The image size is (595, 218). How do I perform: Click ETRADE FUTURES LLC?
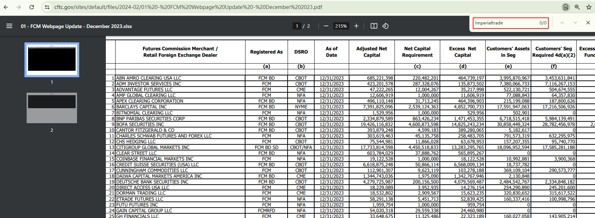click(x=140, y=199)
